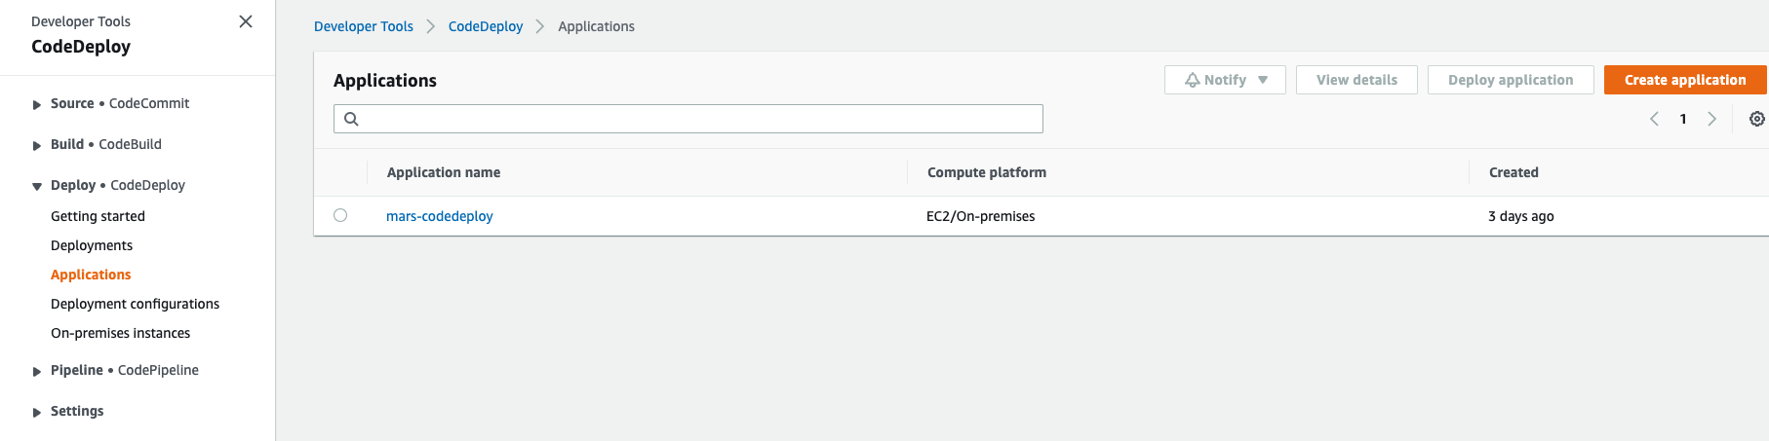Go to previous page arrow
The width and height of the screenshot is (1769, 441).
[x=1654, y=119]
